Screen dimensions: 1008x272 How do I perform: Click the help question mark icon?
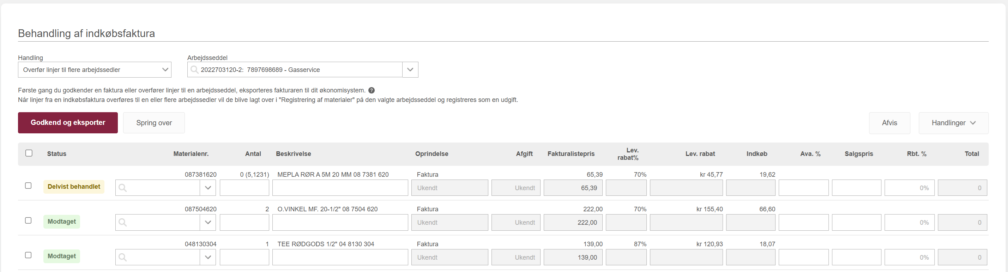[x=372, y=90]
